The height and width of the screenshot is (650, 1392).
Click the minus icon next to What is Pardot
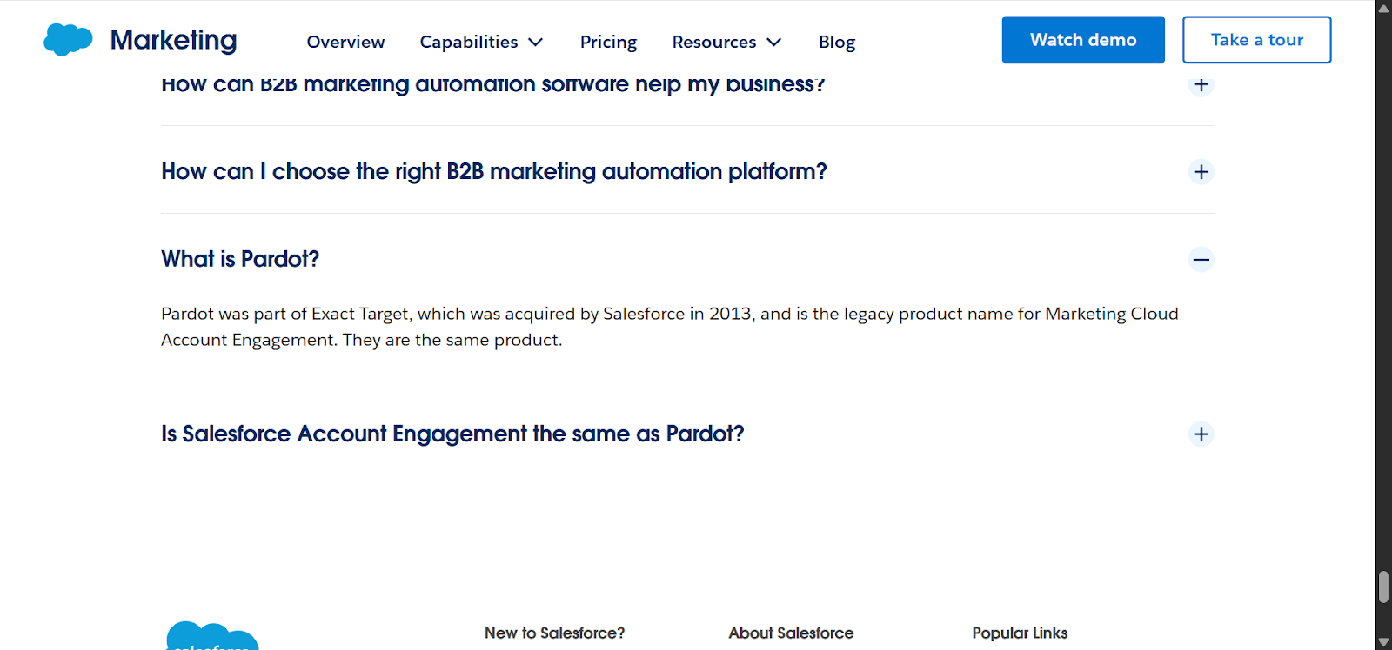pos(1201,259)
